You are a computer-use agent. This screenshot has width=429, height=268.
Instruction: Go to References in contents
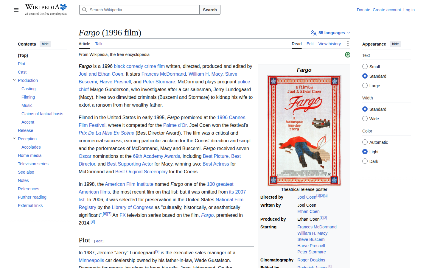click(28, 189)
